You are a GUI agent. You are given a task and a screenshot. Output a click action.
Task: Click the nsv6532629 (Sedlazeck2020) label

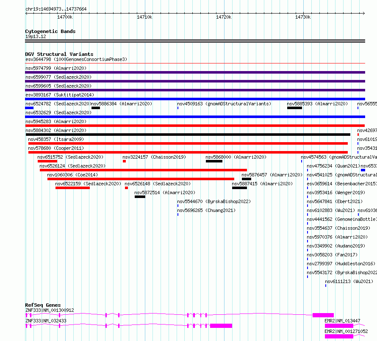tap(58, 113)
